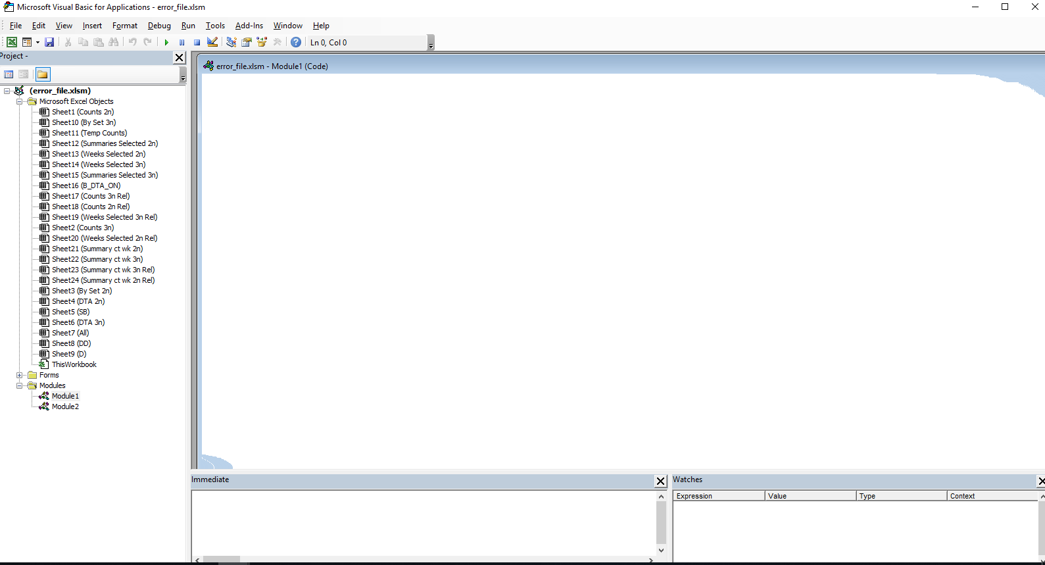Viewport: 1045px width, 565px height.
Task: Select Module2 in the project tree
Action: pos(65,406)
